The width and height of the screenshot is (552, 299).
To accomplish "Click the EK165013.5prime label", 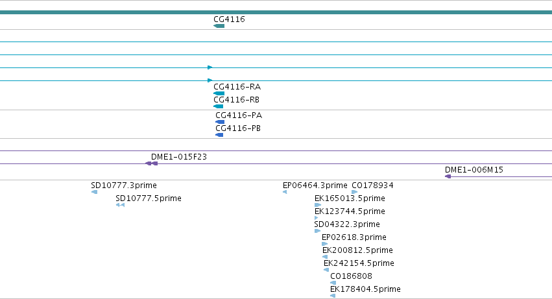I will [350, 198].
